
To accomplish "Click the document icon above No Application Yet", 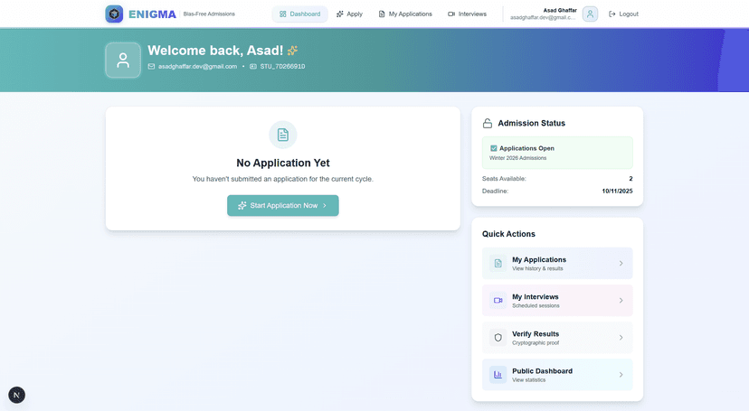I will pos(283,135).
